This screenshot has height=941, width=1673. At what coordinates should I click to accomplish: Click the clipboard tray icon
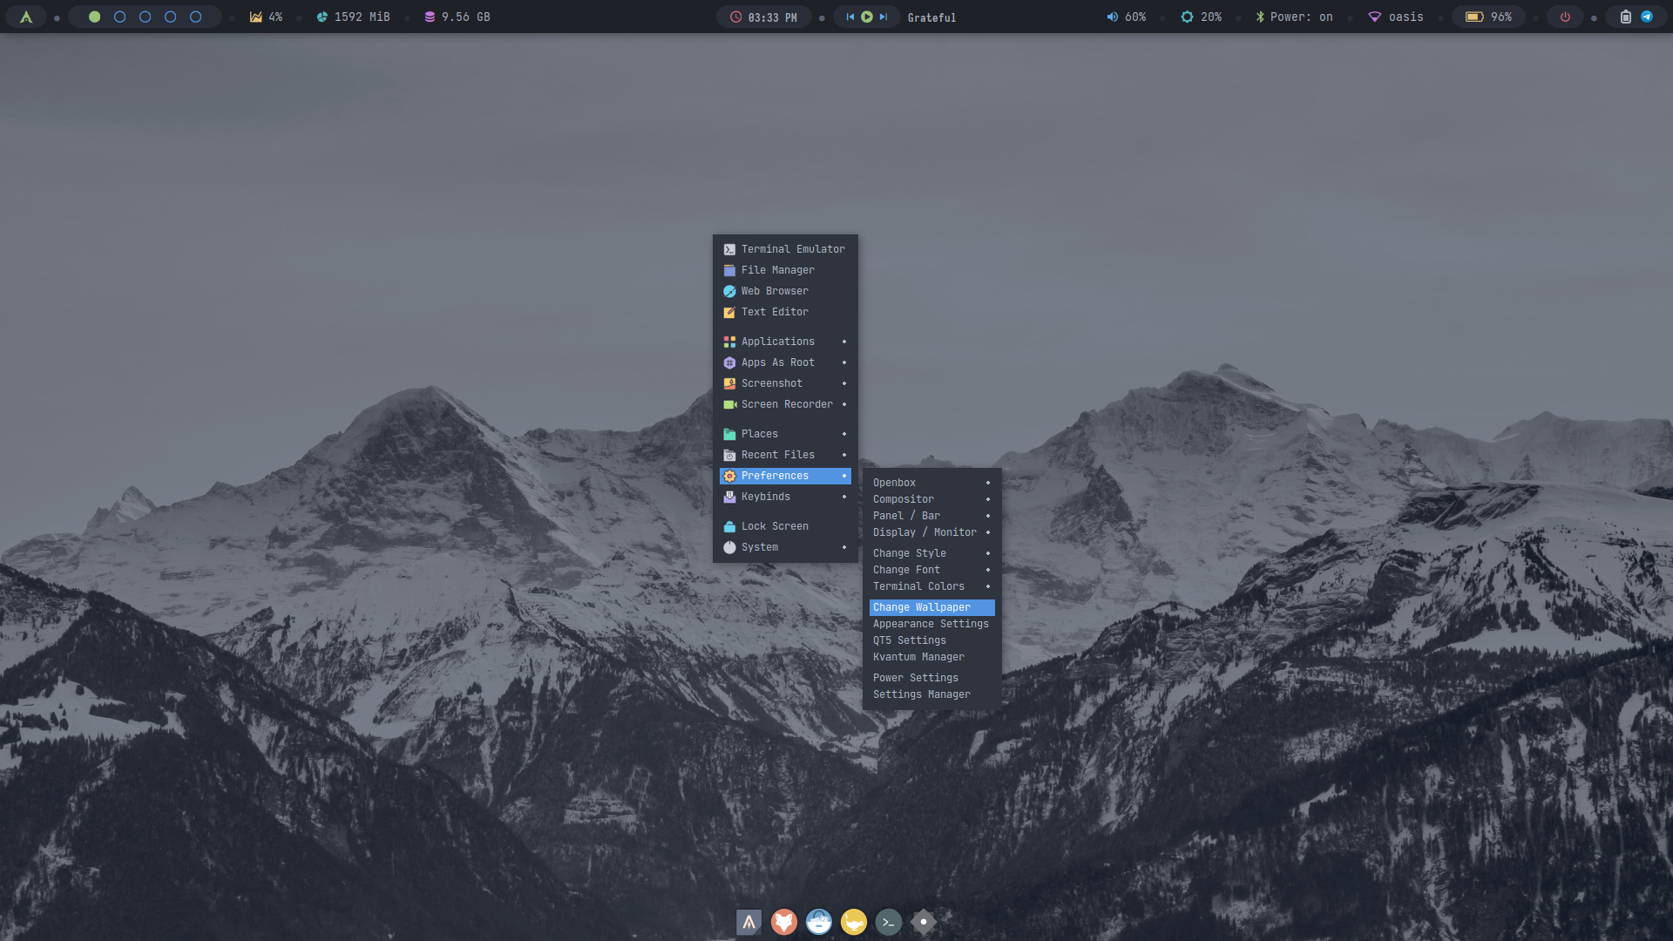click(x=1625, y=17)
